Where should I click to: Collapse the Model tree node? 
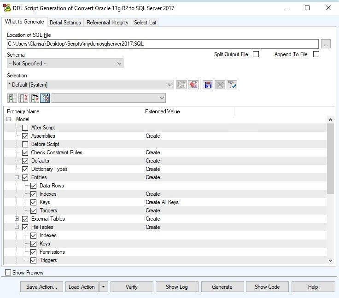pos(8,119)
